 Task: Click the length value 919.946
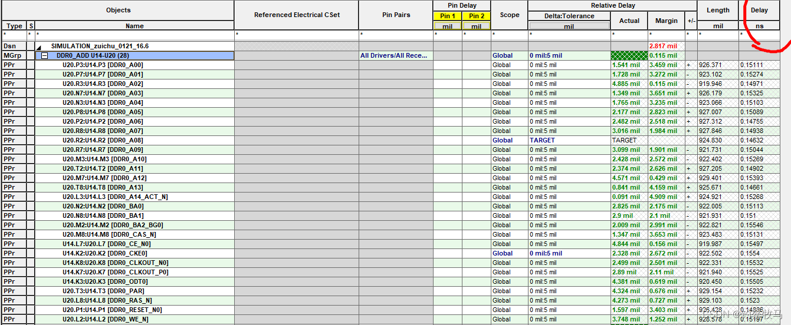click(710, 84)
